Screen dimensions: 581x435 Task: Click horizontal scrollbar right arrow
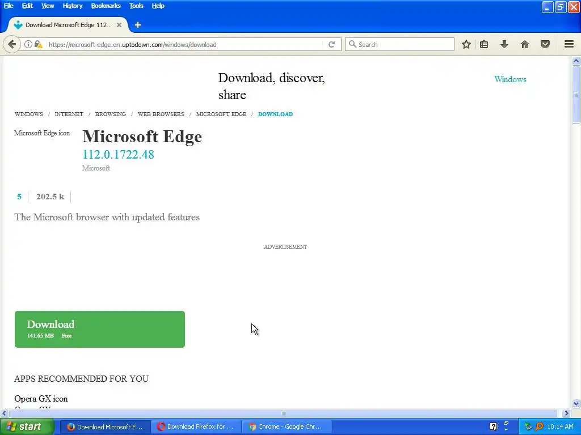tap(566, 413)
